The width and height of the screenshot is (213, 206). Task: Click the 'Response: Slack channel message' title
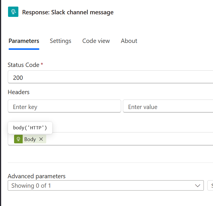68,12
